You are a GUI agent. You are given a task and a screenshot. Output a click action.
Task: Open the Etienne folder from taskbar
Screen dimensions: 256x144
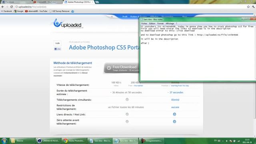click(22, 141)
